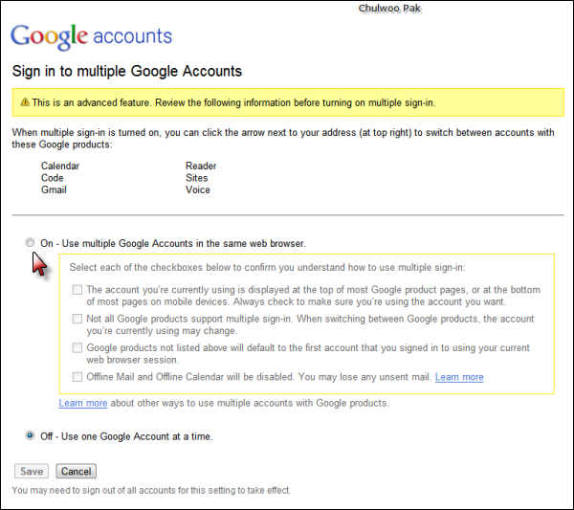Image resolution: width=574 pixels, height=510 pixels.
Task: Click the Save button
Action: click(x=32, y=471)
